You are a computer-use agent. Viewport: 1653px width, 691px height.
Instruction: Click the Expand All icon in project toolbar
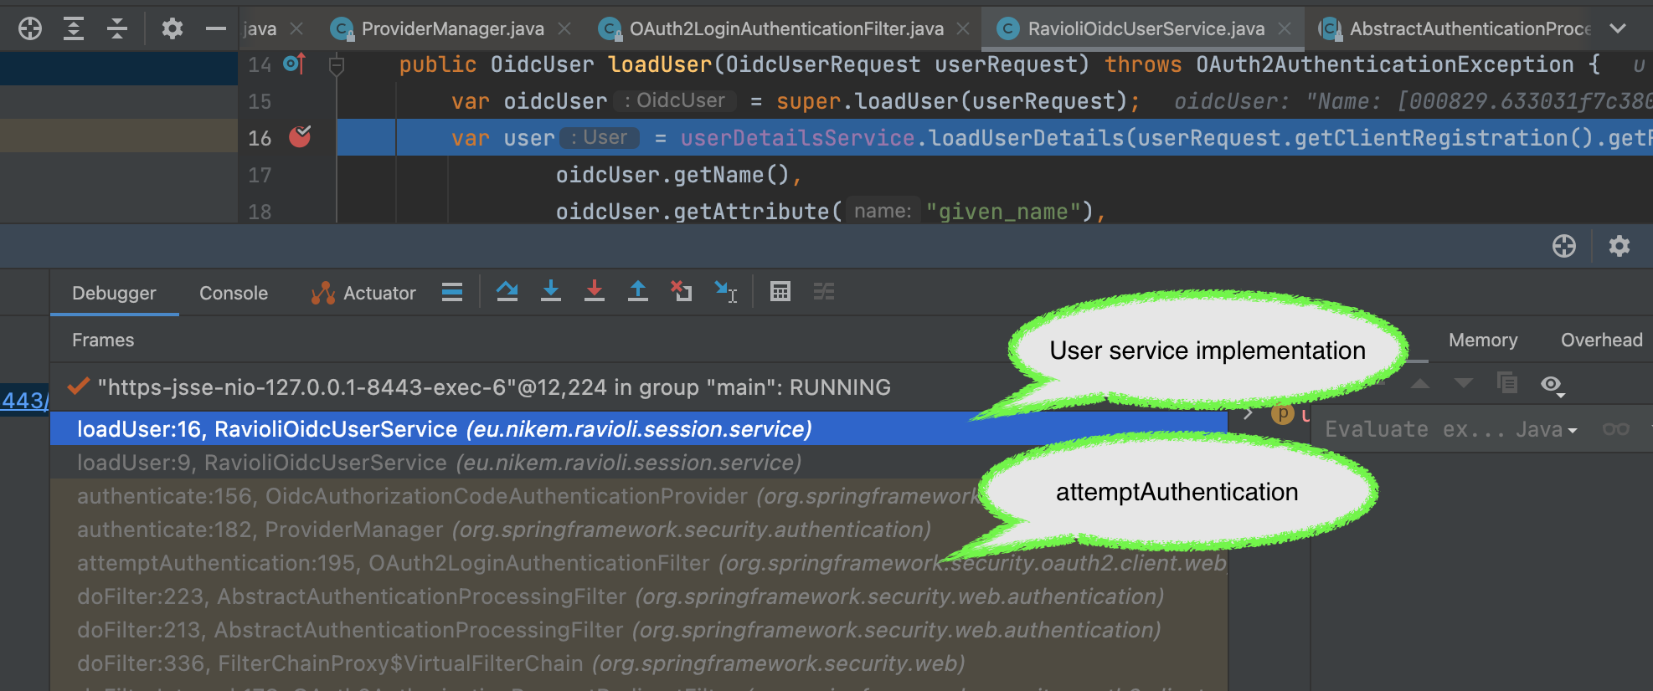(74, 28)
